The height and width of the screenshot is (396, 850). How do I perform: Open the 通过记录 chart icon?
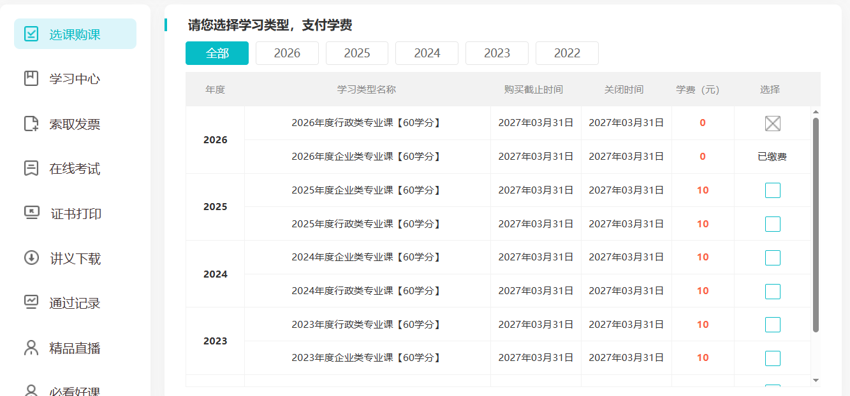tap(31, 303)
